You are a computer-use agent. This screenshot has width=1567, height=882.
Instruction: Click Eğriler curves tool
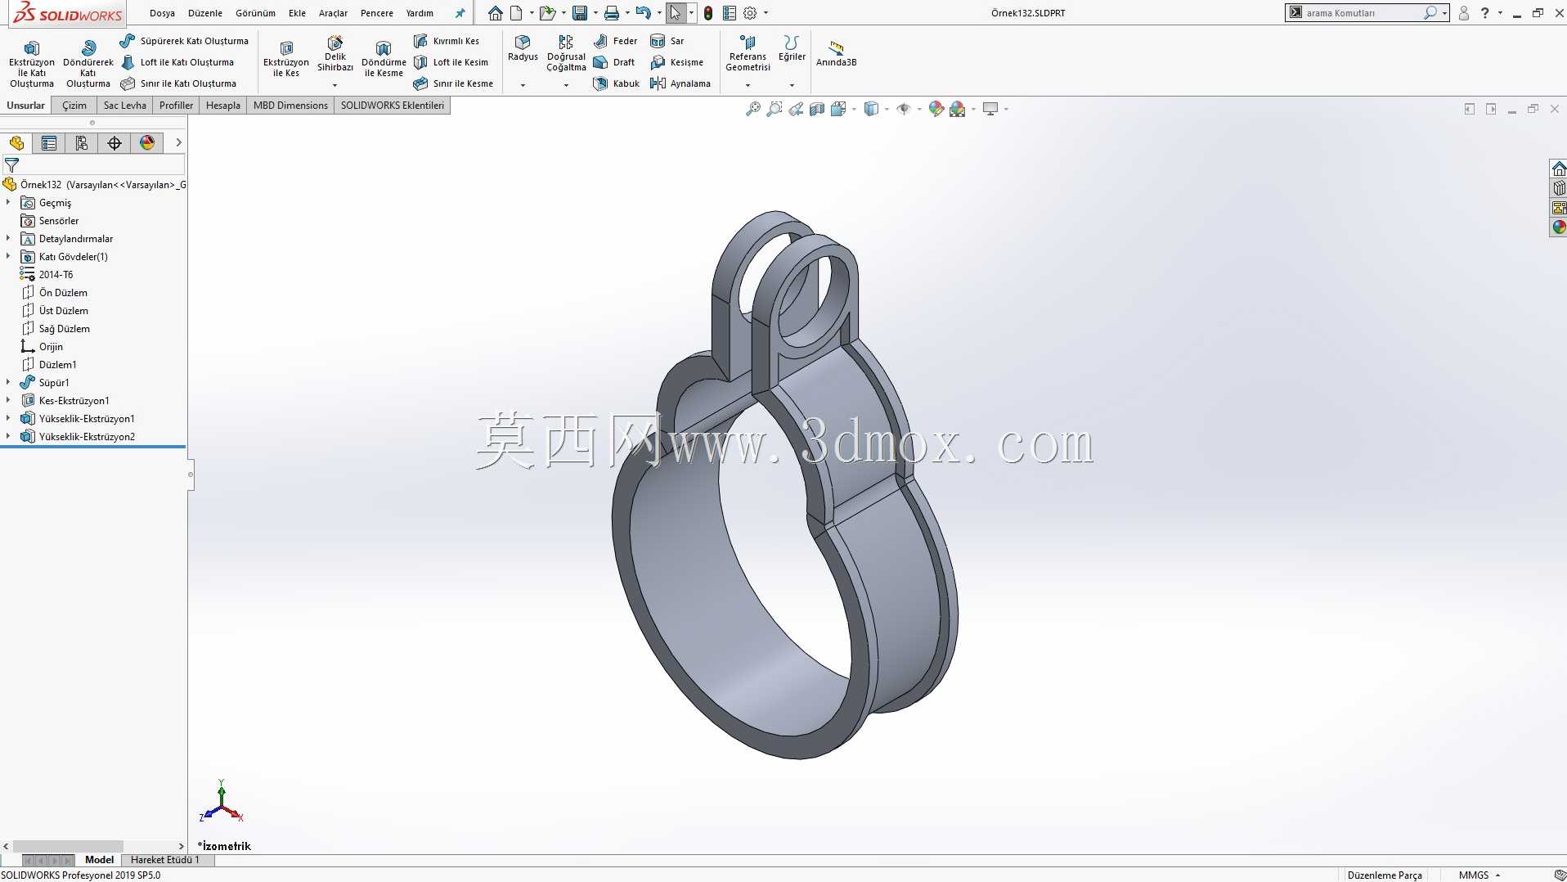point(792,48)
